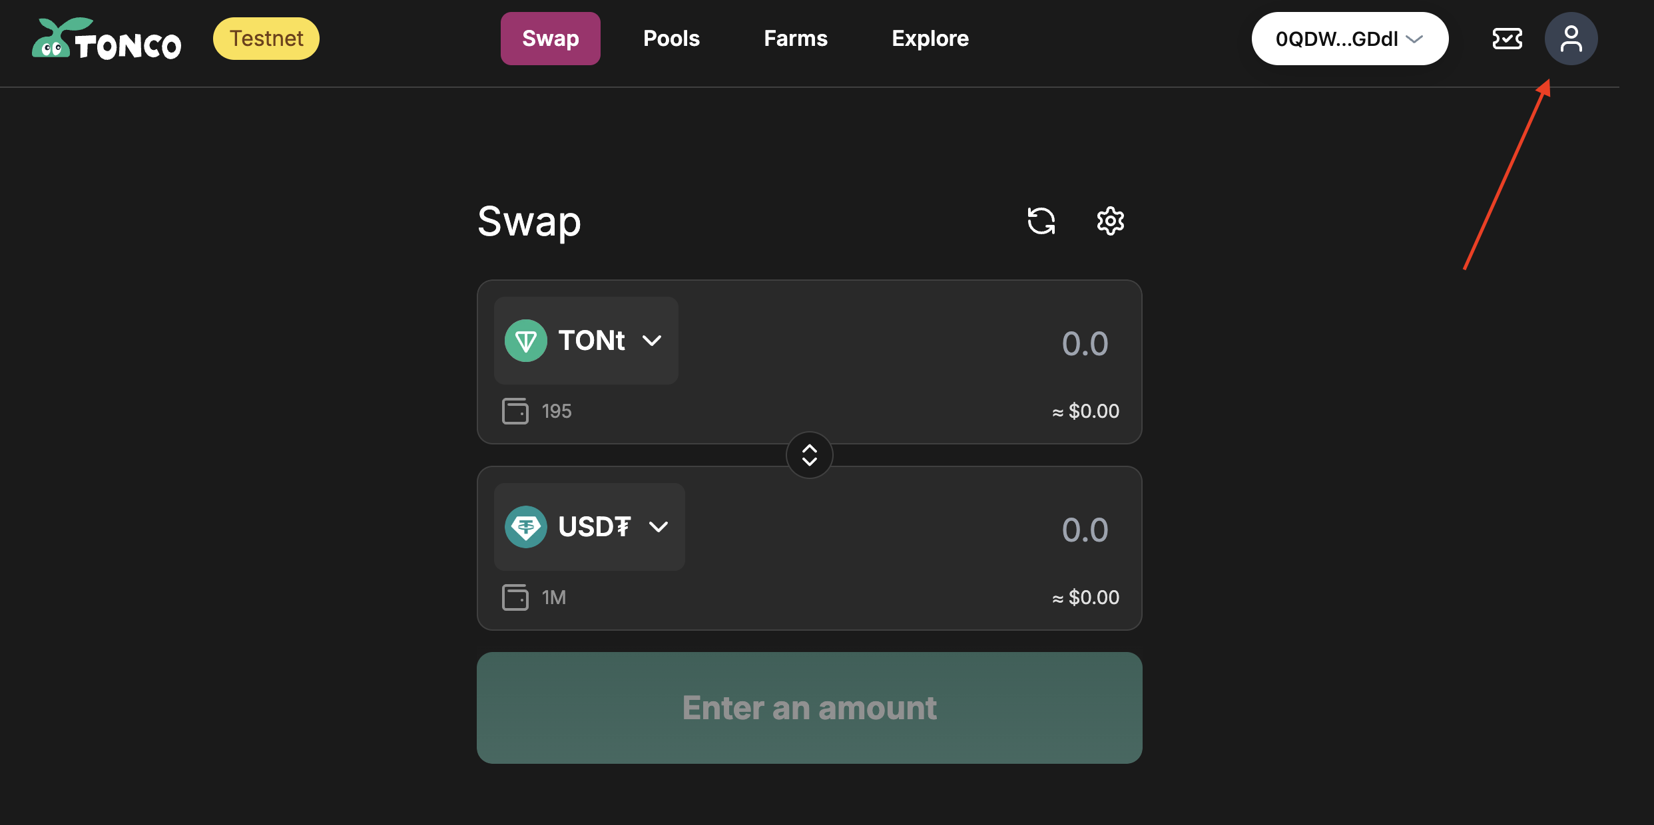Open swap settings gear
This screenshot has width=1654, height=825.
tap(1110, 221)
